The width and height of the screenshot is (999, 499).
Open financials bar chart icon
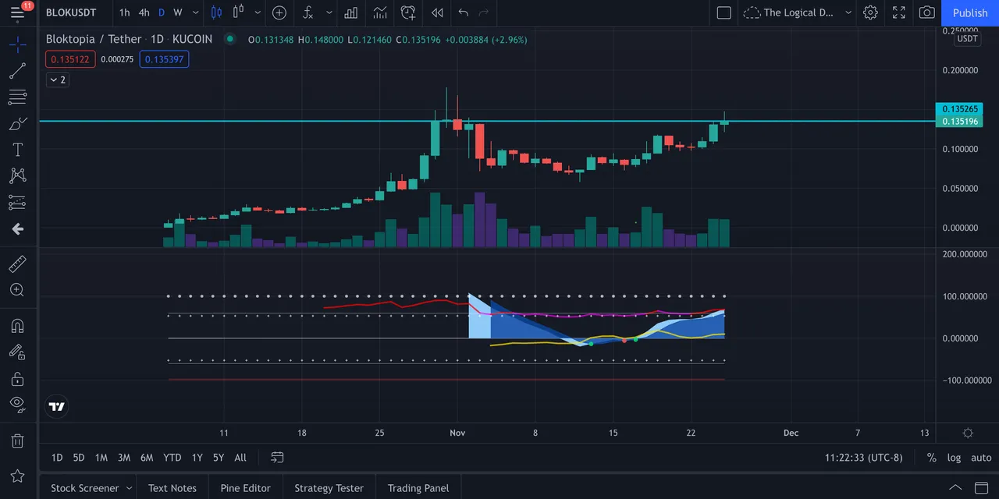pyautogui.click(x=351, y=12)
